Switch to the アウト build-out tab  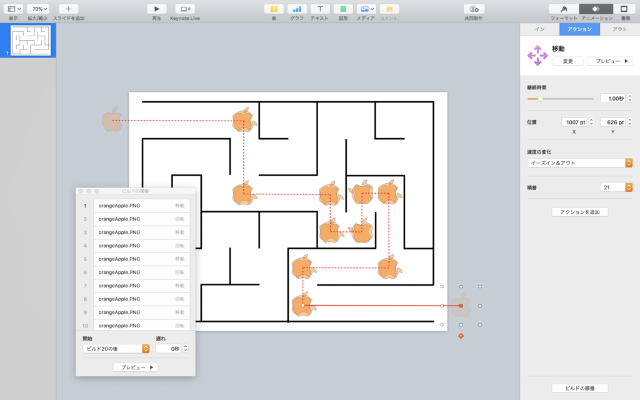pos(619,29)
